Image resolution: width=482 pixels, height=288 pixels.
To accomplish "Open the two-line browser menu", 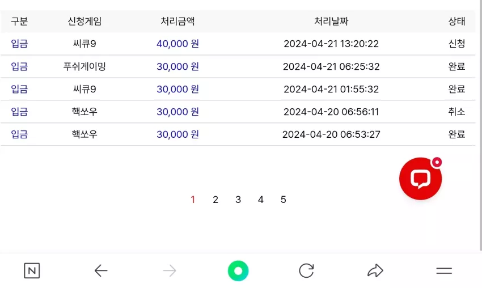I will 444,270.
